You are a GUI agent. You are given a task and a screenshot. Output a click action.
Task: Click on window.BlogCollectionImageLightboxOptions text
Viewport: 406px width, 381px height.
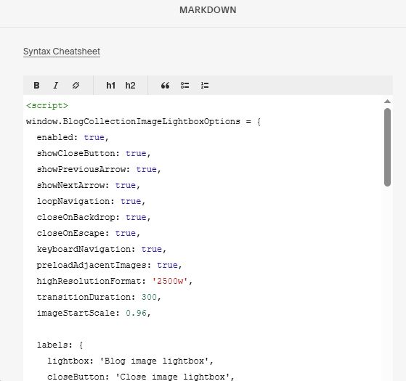(133, 122)
